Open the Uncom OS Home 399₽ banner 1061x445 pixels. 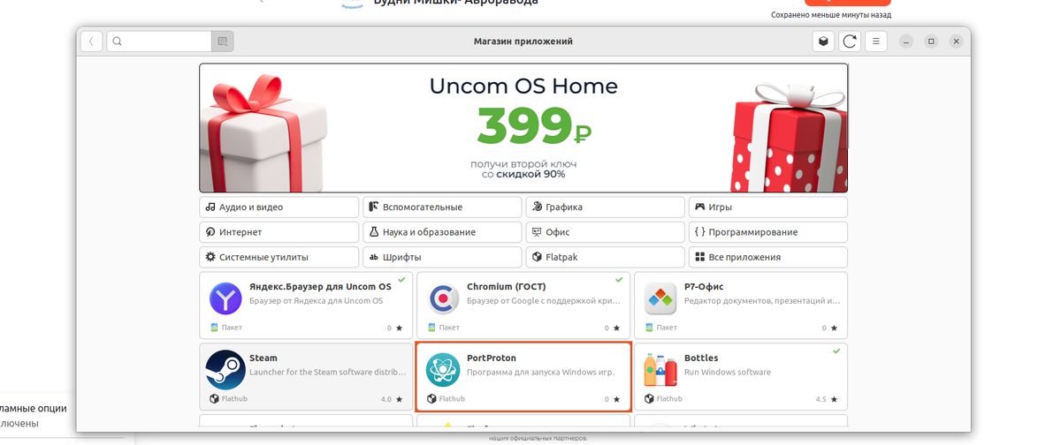(x=523, y=128)
